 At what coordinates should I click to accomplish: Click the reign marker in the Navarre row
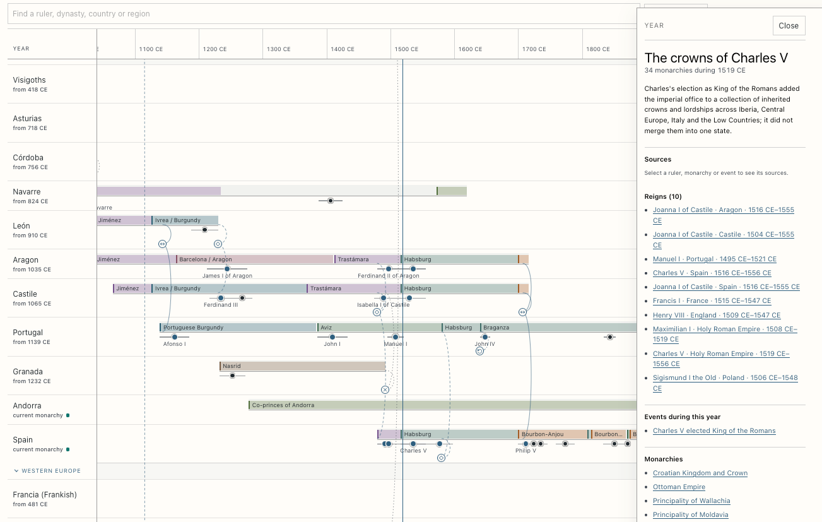331,201
